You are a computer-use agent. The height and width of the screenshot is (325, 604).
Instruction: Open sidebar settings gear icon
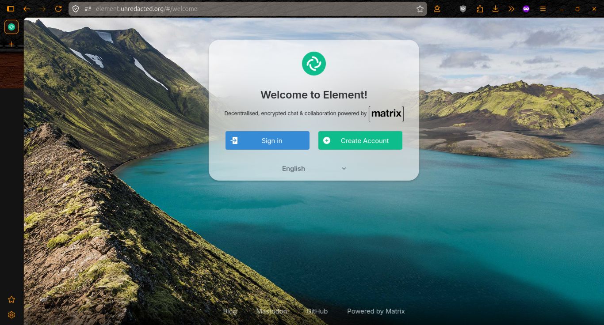pos(11,315)
